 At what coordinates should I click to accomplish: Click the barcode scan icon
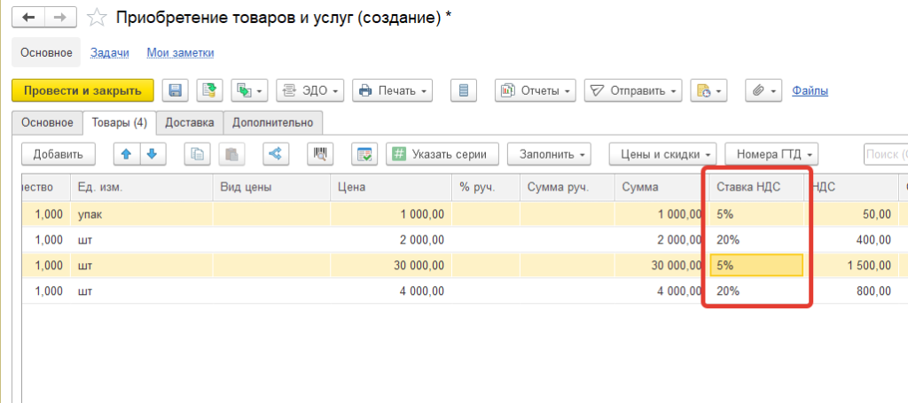(320, 154)
